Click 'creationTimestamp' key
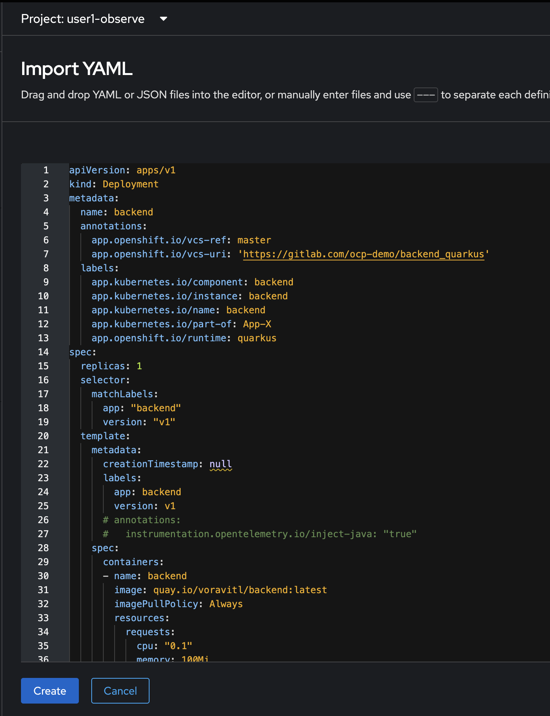This screenshot has width=550, height=716. [x=151, y=464]
